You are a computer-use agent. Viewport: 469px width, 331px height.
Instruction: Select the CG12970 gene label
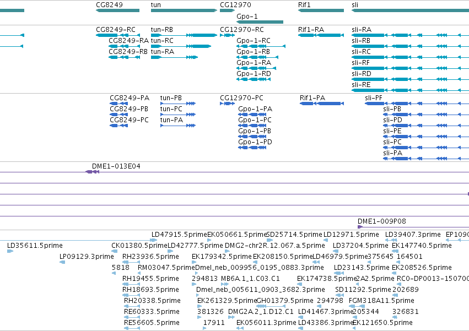click(x=235, y=5)
